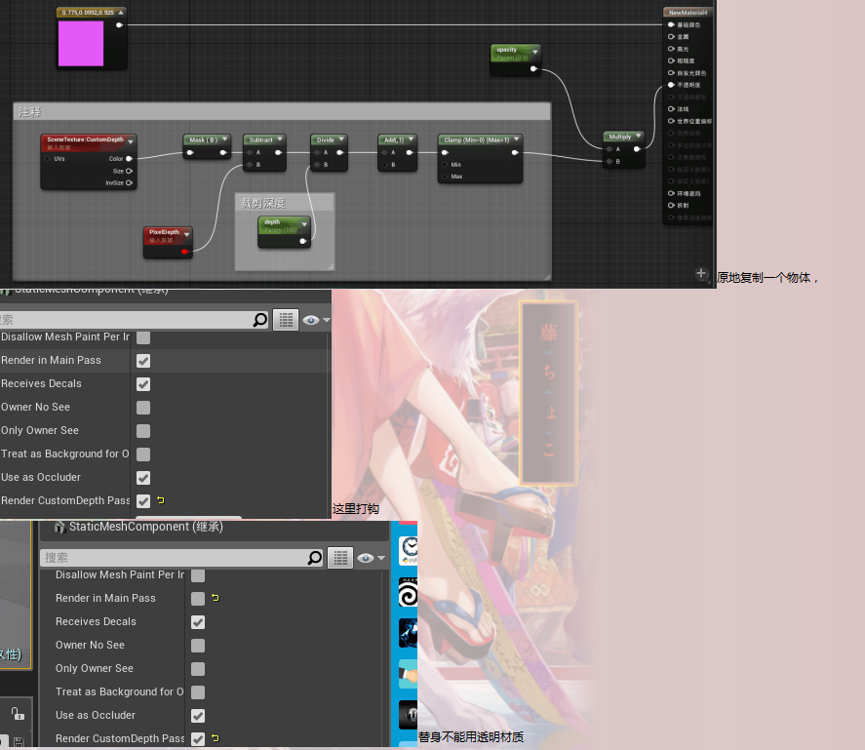The image size is (865, 750).
Task: Click the 环境遮挡 input pin on NewMaterial4
Action: 671,193
